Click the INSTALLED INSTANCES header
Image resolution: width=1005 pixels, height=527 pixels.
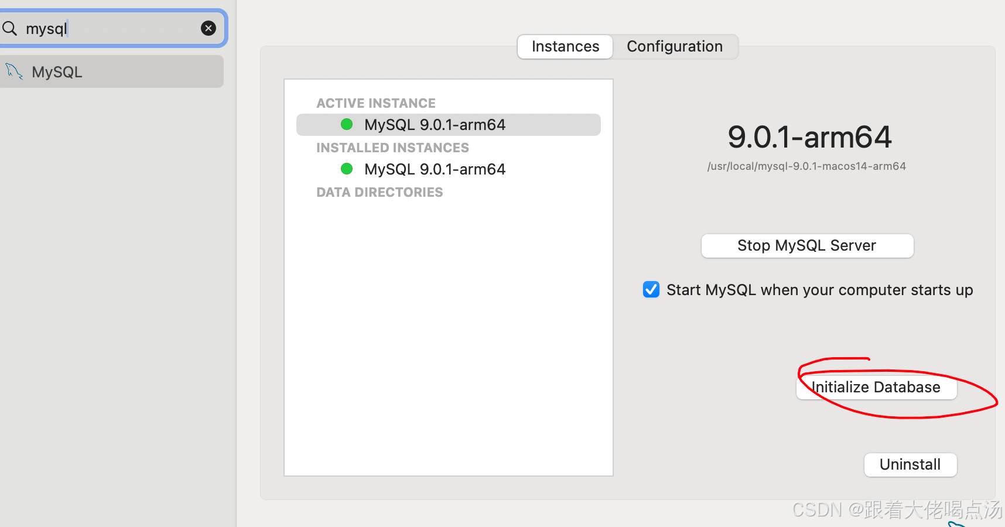392,148
